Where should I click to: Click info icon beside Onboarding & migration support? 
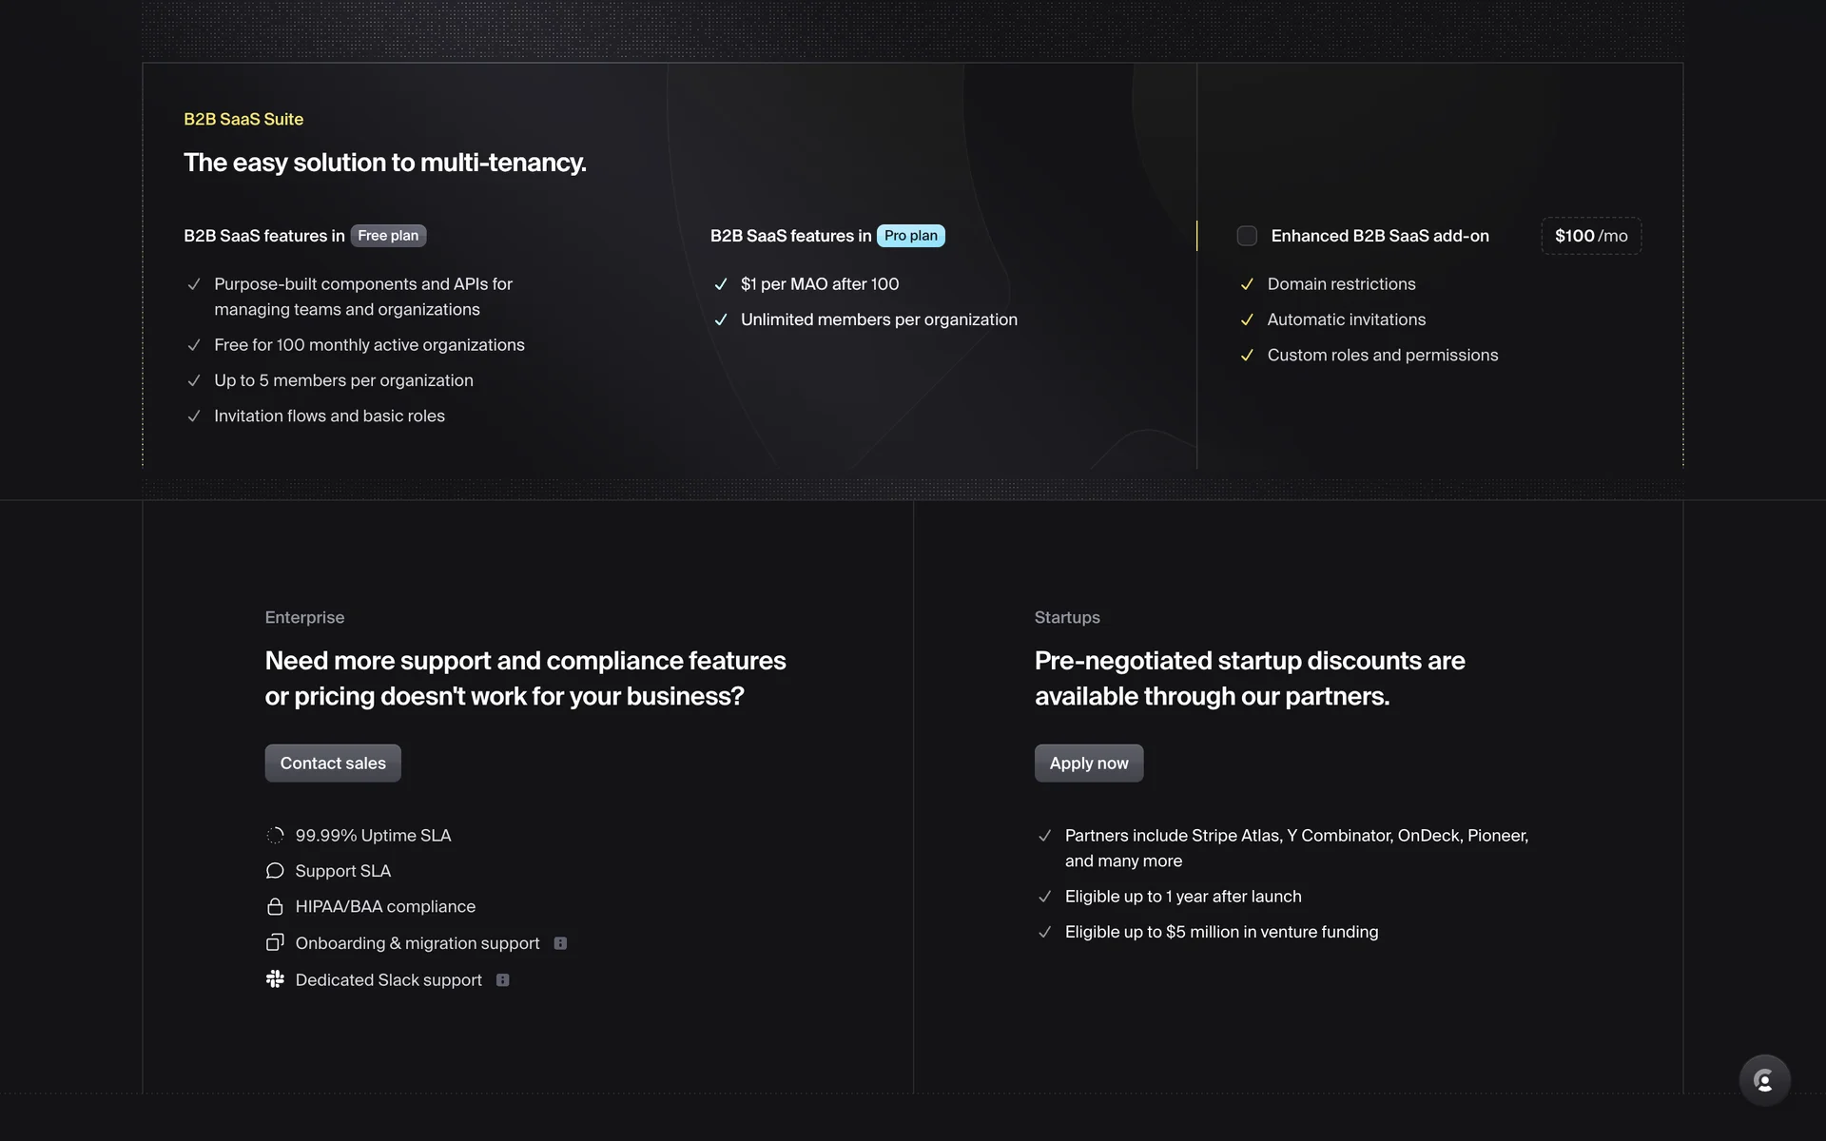(560, 943)
